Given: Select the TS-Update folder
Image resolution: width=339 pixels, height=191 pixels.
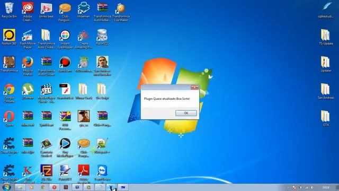Looking at the screenshot, I should point(326,37).
